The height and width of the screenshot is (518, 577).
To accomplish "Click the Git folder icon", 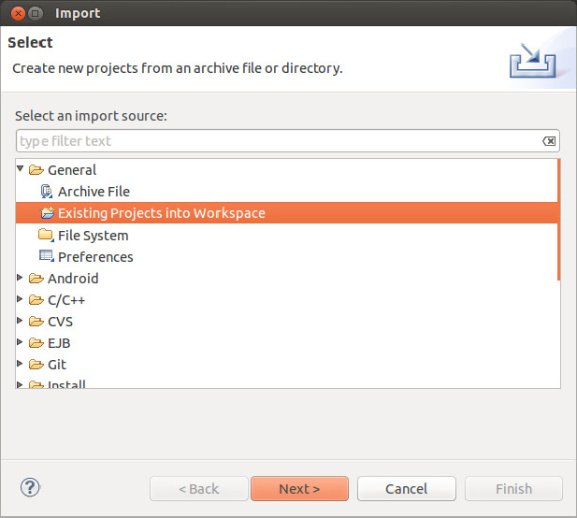I will 36,365.
